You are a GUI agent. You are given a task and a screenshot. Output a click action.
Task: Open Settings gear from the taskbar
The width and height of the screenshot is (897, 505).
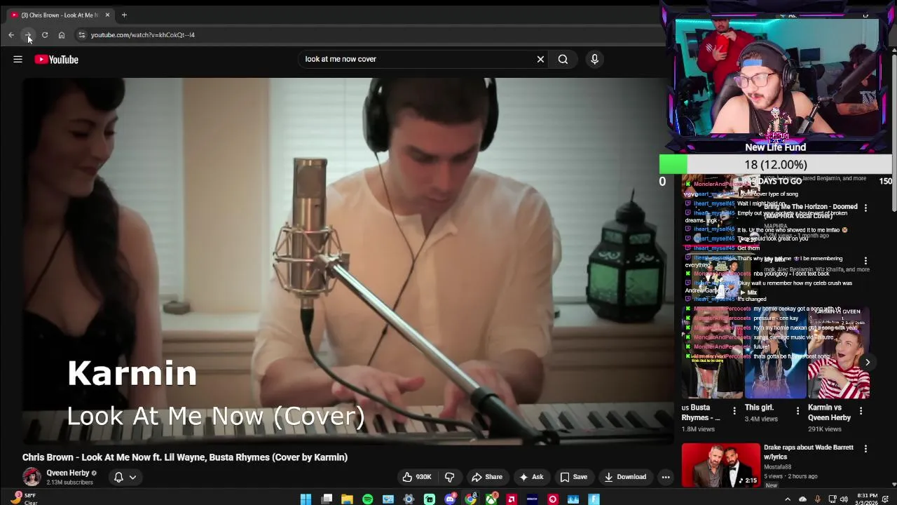pyautogui.click(x=409, y=499)
